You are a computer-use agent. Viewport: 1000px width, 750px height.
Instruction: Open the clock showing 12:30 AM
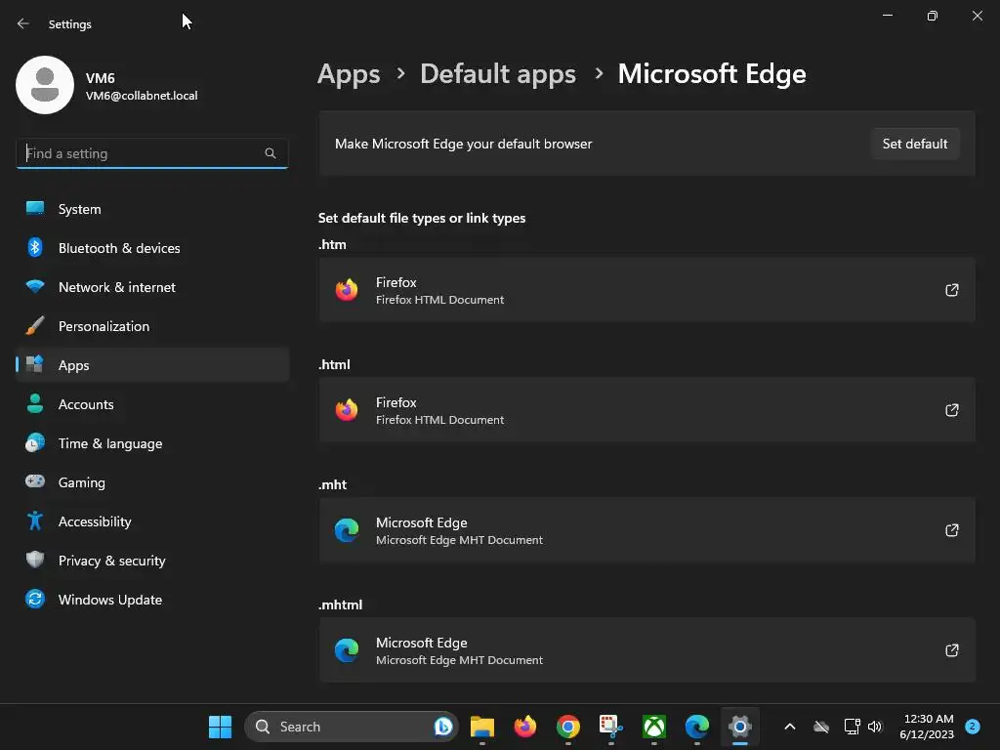point(927,727)
